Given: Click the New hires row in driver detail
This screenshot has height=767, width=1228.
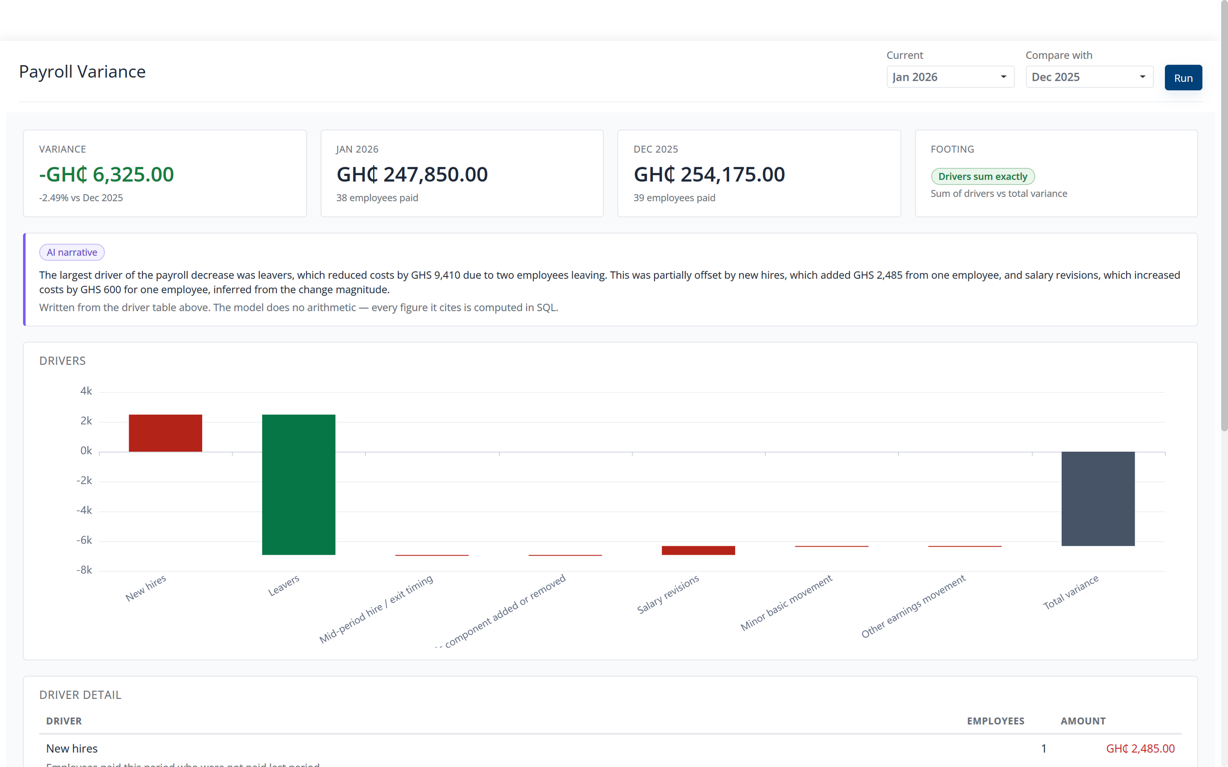Looking at the screenshot, I should (x=611, y=751).
